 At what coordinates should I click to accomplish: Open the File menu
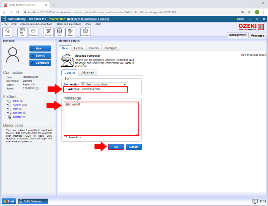(5, 24)
